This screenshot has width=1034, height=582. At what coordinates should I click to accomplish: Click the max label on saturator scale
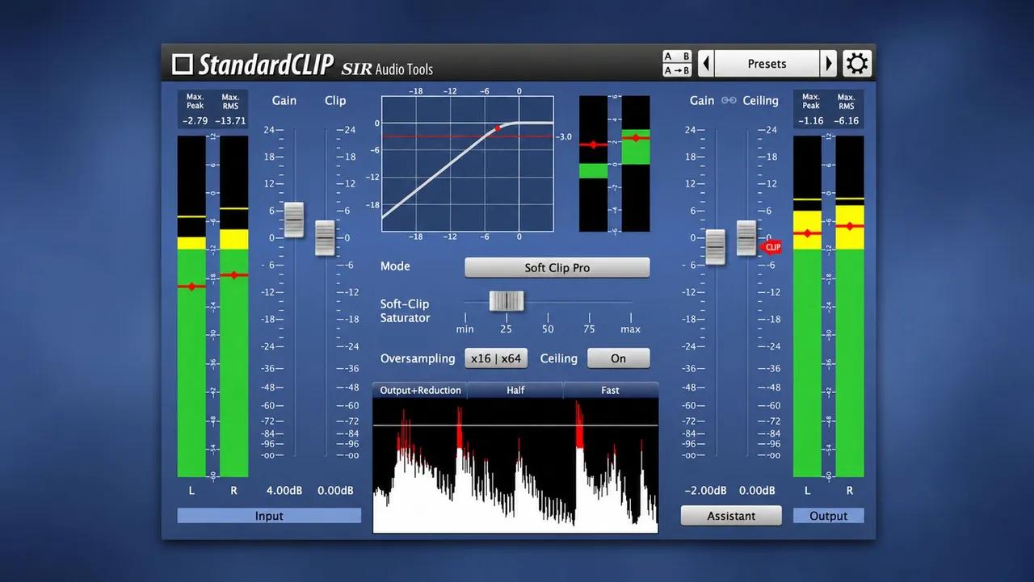tap(630, 329)
